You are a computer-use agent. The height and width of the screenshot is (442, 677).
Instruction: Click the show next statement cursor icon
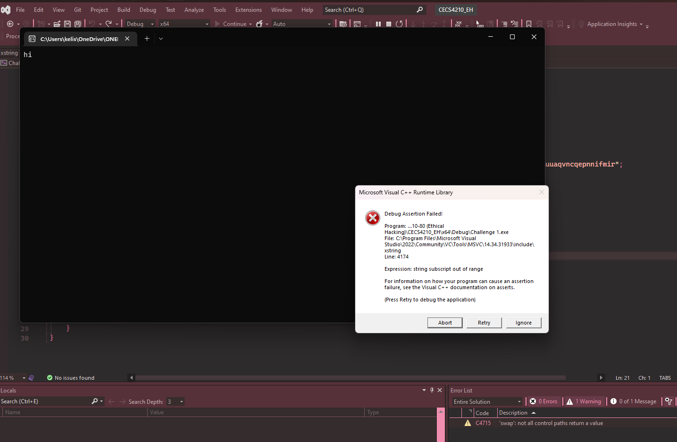479,24
